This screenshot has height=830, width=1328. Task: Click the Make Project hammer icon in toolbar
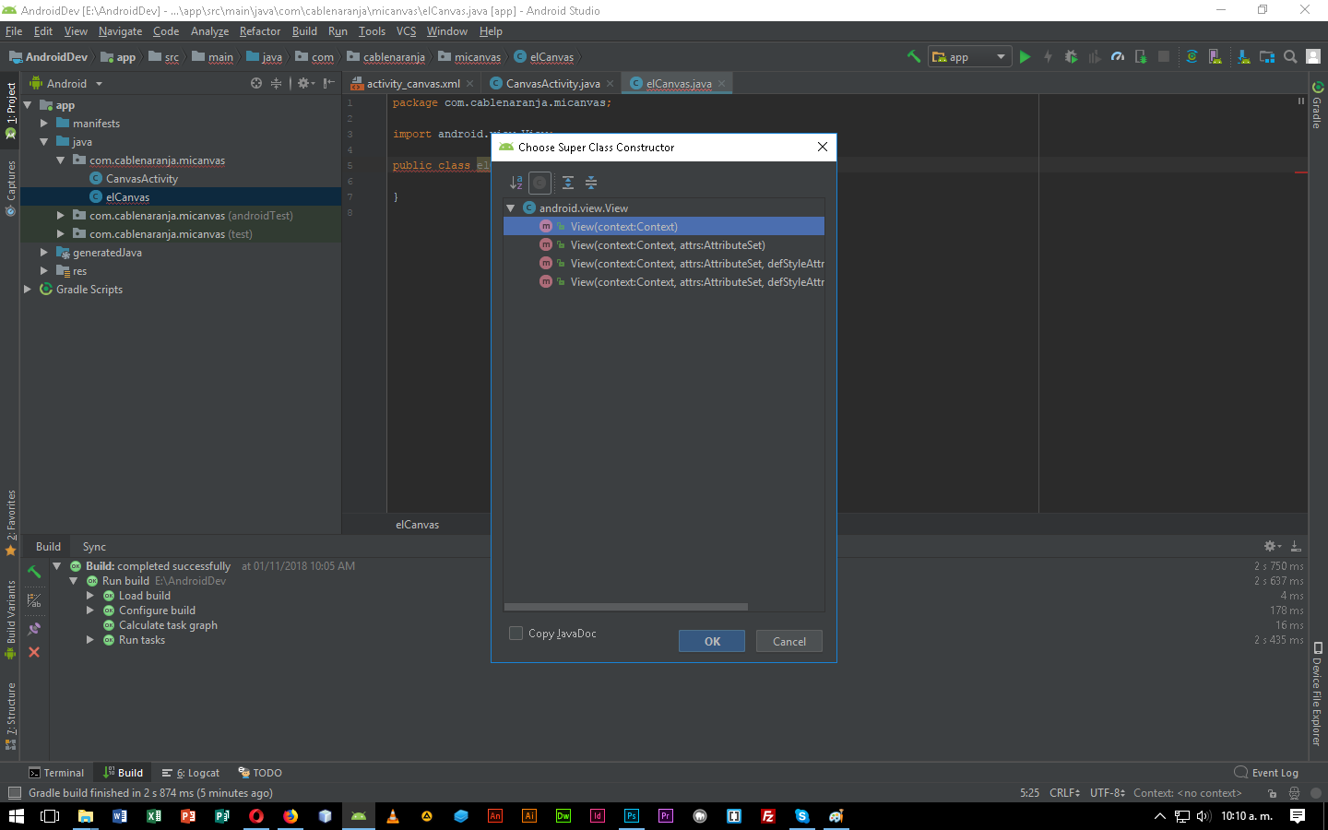pyautogui.click(x=914, y=56)
